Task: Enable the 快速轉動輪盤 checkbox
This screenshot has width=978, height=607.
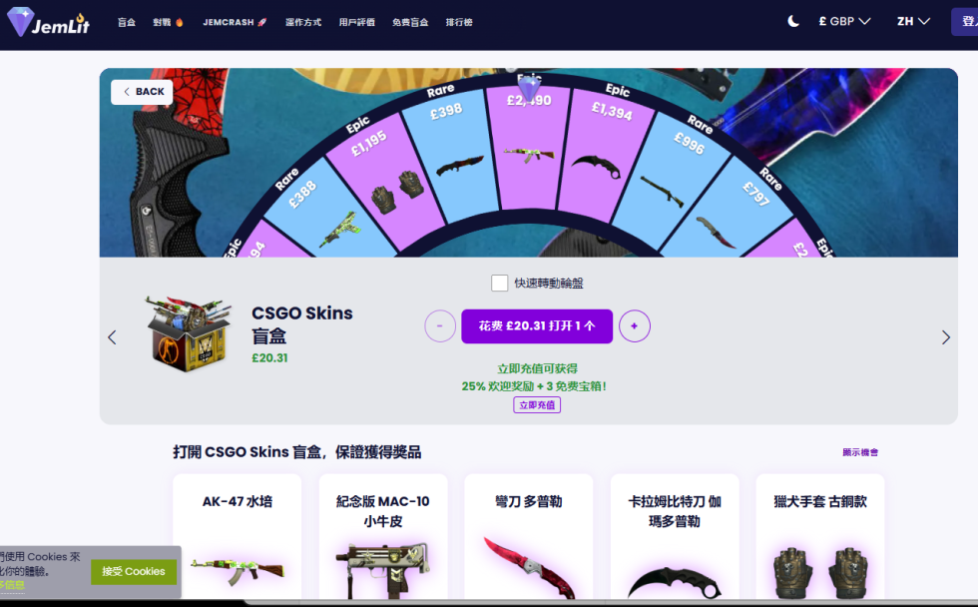Action: pos(500,283)
